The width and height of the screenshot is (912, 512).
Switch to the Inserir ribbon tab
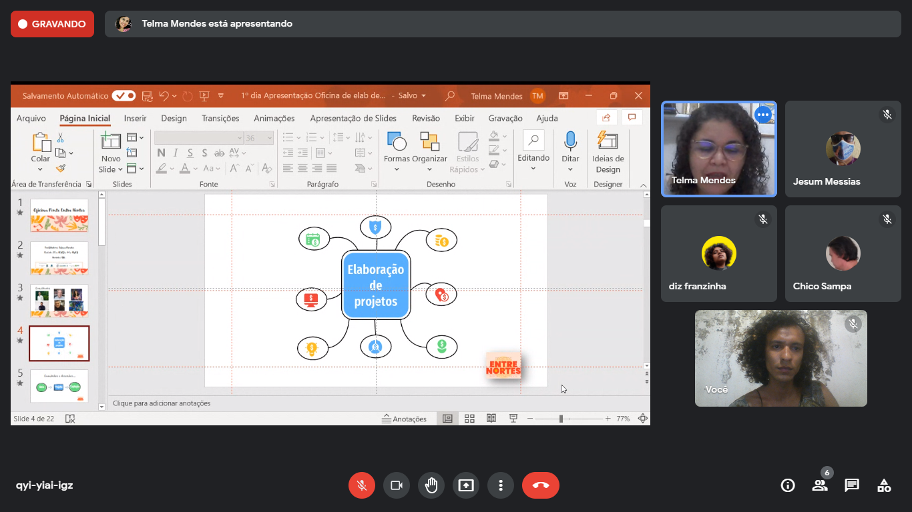coord(135,118)
